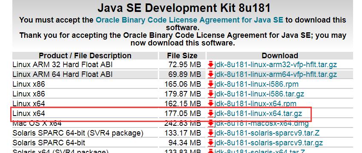
Task: Download jdk-8u181-solaris-sparcv9.tar.gz archive
Action: click(268, 143)
